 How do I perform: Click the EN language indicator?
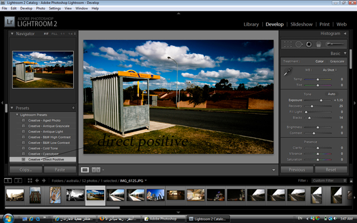300,218
